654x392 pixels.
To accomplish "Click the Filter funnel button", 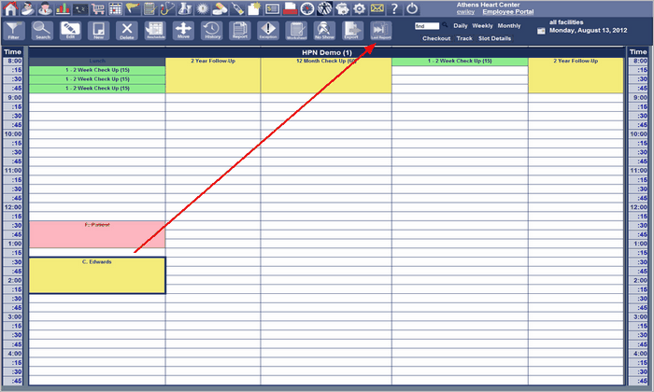I will tap(14, 31).
